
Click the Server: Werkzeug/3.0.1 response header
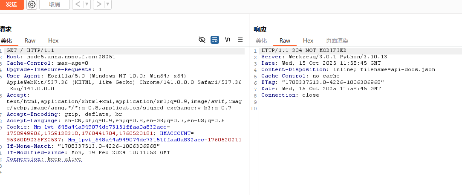324,57
